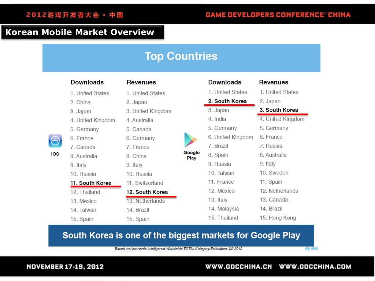Open the www.gdcchina.com link
Image resolution: width=375 pixels, height=281 pixels.
[x=315, y=267]
